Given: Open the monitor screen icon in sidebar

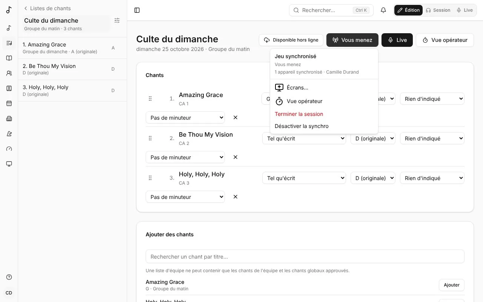Looking at the screenshot, I should pyautogui.click(x=9, y=164).
